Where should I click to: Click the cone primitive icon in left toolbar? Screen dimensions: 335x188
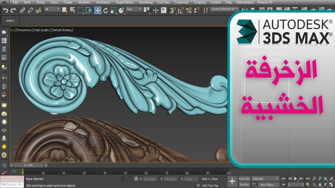pos(4,138)
